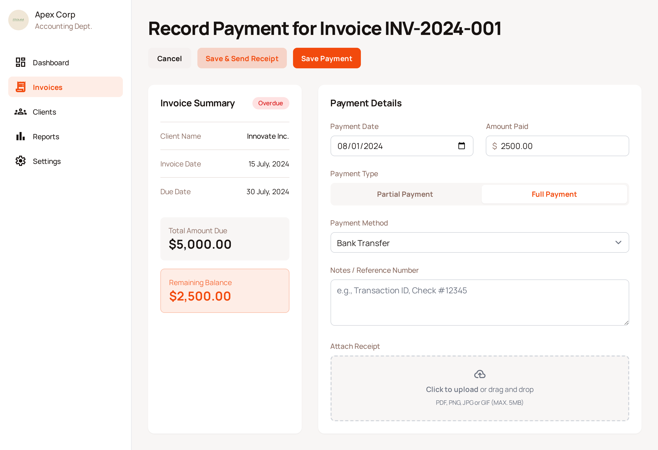
Task: Click the Cancel button
Action: tap(169, 58)
